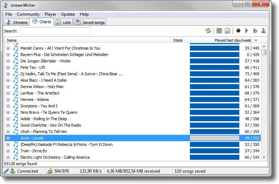This screenshot has height=184, width=279.
Task: Expand Bayern Plus Schlager entry
Action: coord(8,55)
